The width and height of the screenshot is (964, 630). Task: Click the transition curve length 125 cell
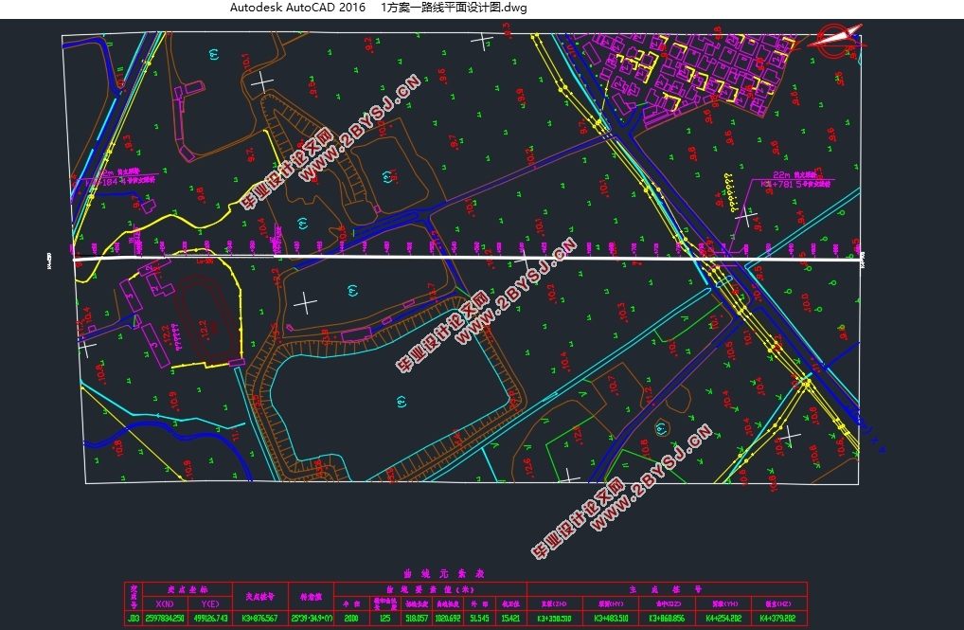tap(384, 618)
